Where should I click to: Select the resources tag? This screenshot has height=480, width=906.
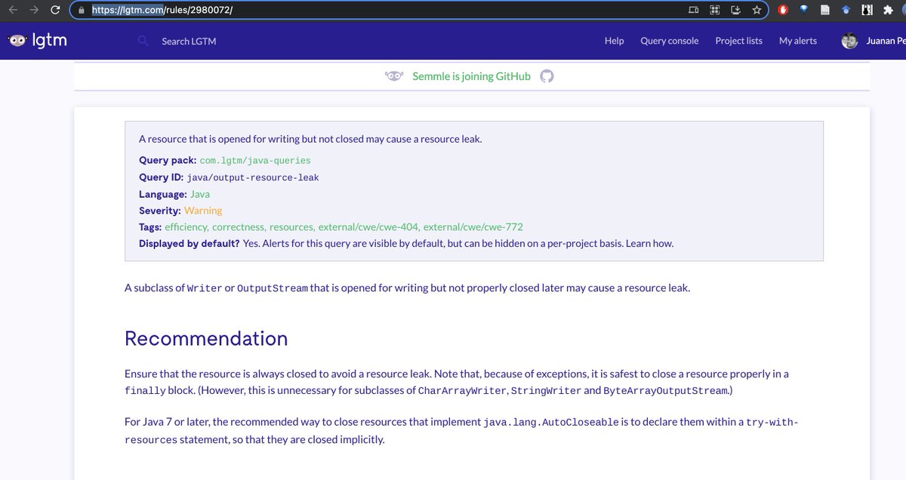point(291,226)
